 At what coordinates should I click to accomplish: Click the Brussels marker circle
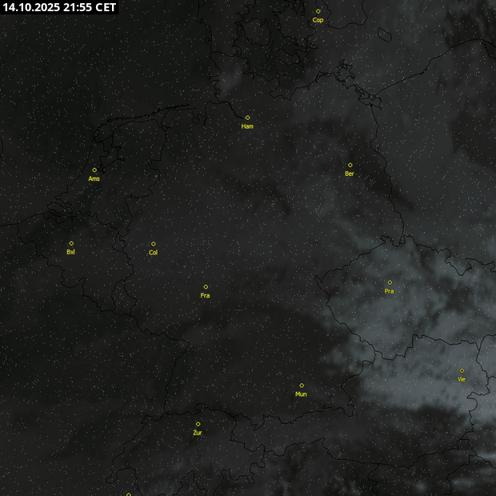(x=71, y=243)
